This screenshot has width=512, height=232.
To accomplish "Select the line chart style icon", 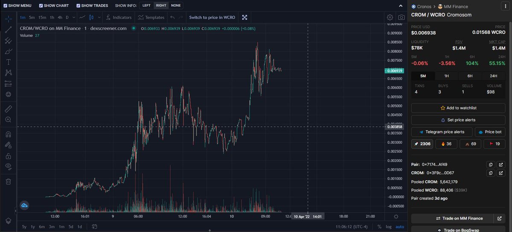I will (82, 18).
